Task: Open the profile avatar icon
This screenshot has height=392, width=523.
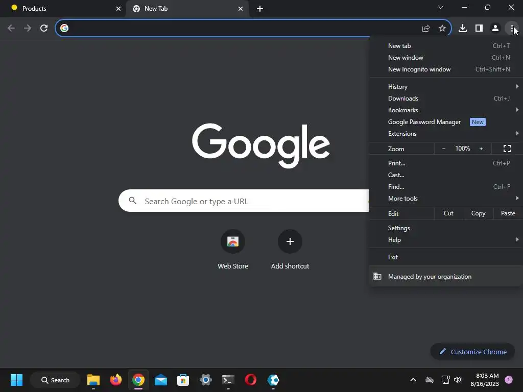Action: click(x=495, y=29)
